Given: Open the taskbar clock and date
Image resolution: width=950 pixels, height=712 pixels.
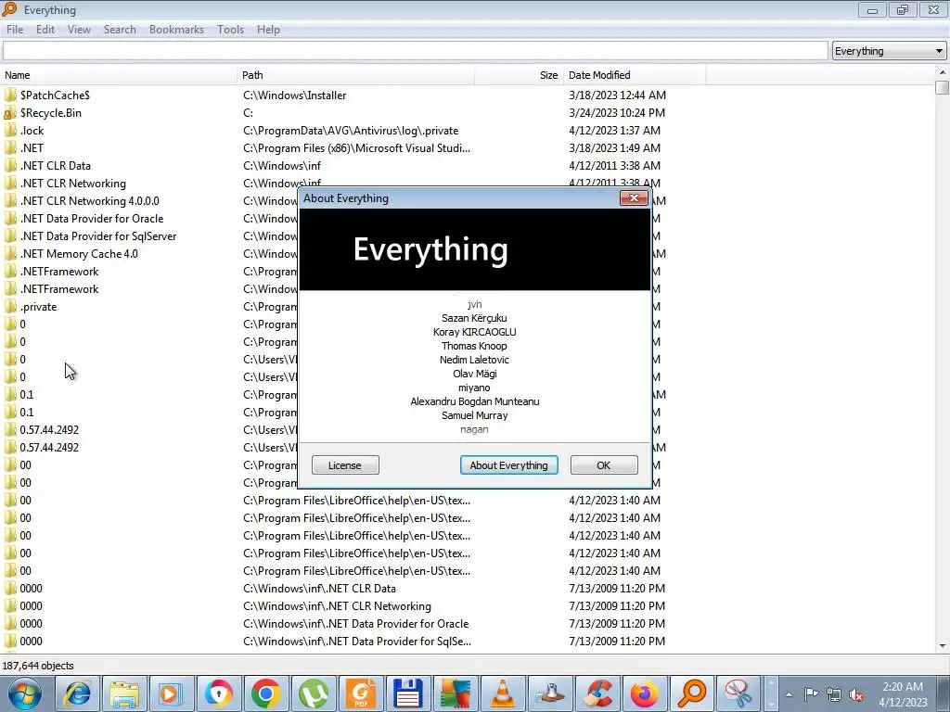Looking at the screenshot, I should pos(903,694).
